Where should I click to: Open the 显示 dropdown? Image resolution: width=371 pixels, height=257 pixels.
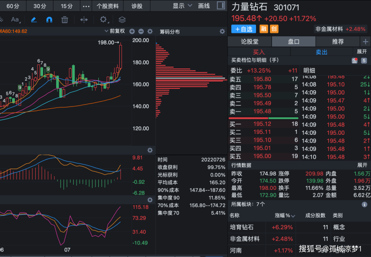pyautogui.click(x=182, y=6)
